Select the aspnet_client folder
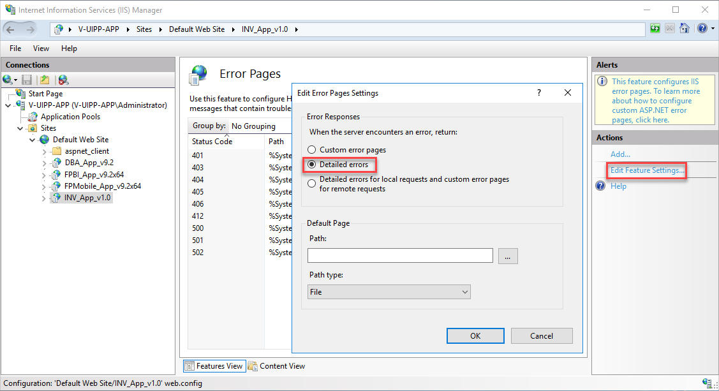 point(87,151)
